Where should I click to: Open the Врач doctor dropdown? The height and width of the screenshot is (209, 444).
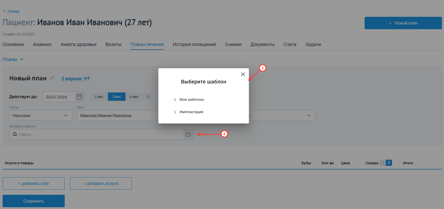coord(118,115)
